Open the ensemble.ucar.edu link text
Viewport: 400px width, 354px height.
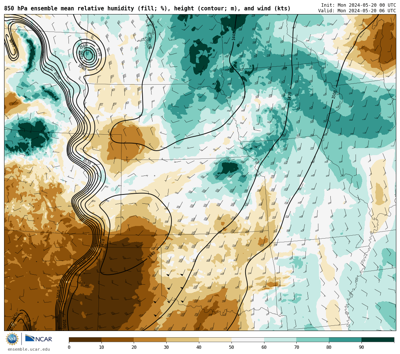[x=29, y=349]
